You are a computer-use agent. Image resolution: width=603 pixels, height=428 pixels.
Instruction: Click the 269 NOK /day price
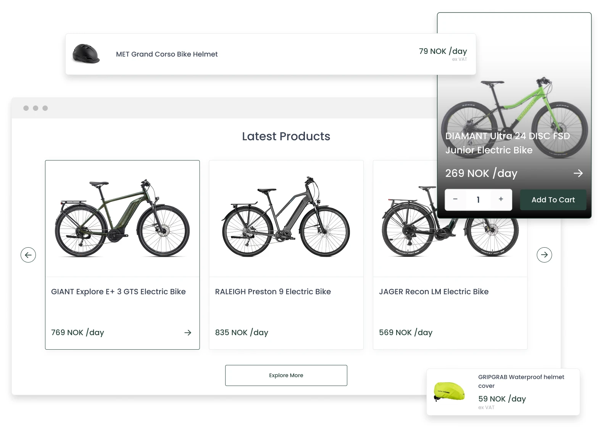481,173
